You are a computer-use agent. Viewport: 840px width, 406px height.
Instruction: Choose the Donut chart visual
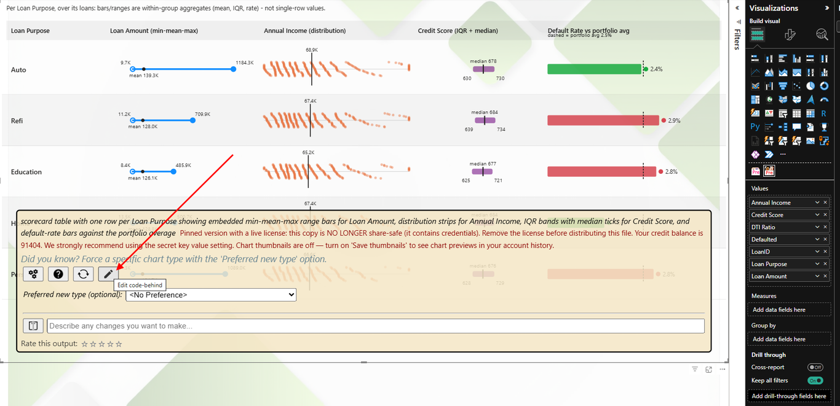(825, 86)
